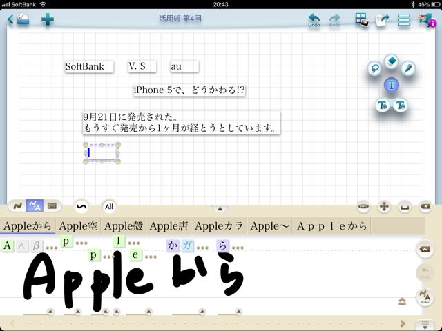Insert a space with the space icon
Screen dimensions: 442x331
(x=405, y=207)
